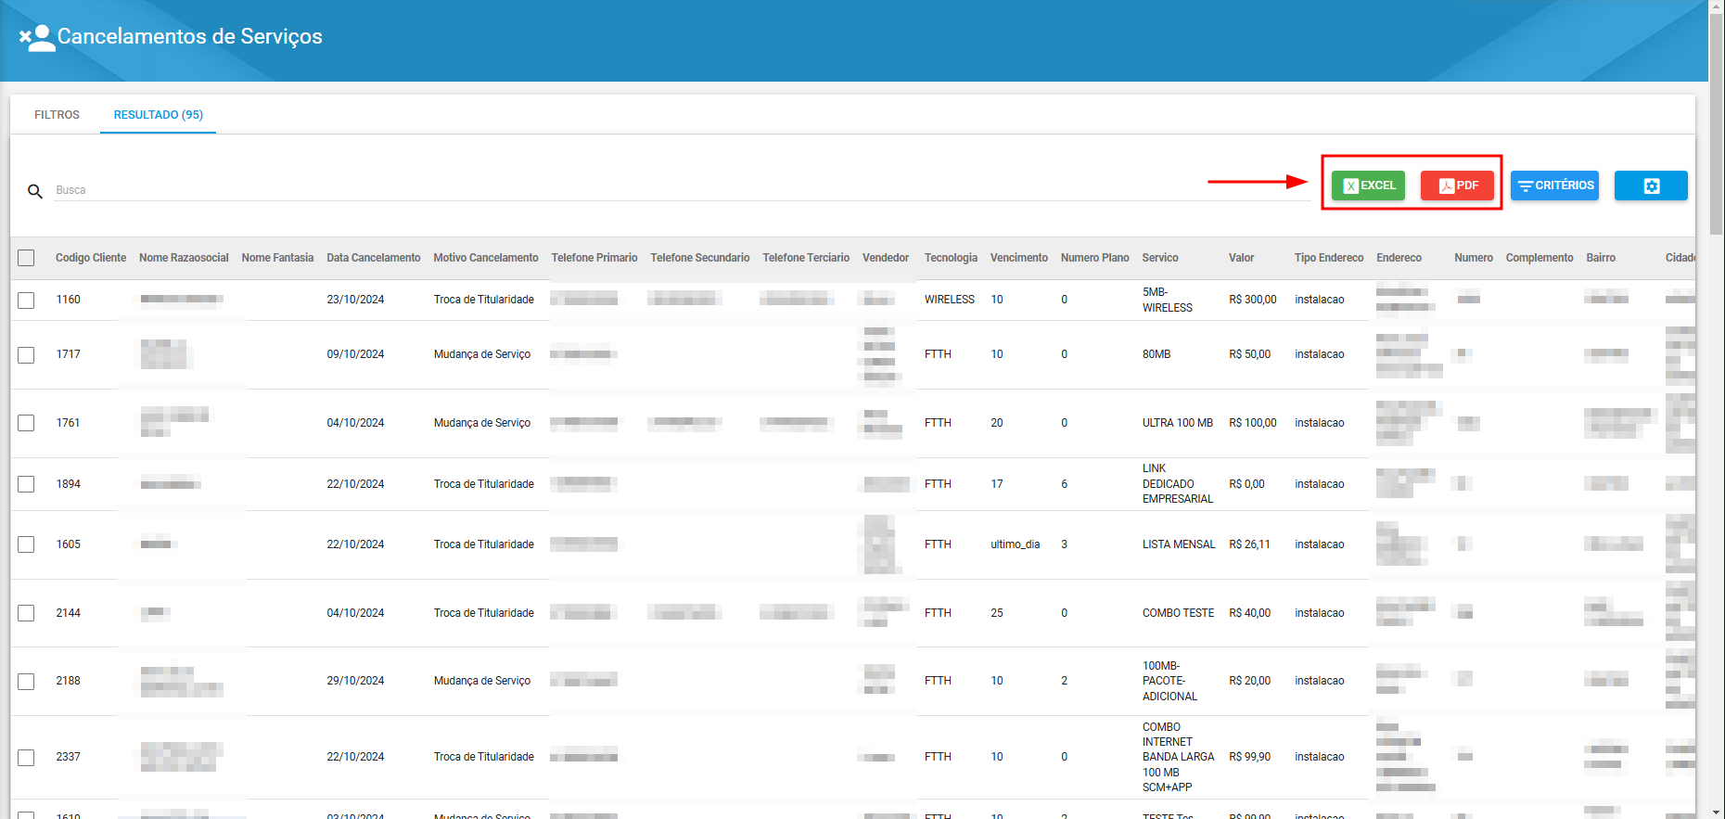Click the R$ 26,11 value cell

coord(1249,544)
